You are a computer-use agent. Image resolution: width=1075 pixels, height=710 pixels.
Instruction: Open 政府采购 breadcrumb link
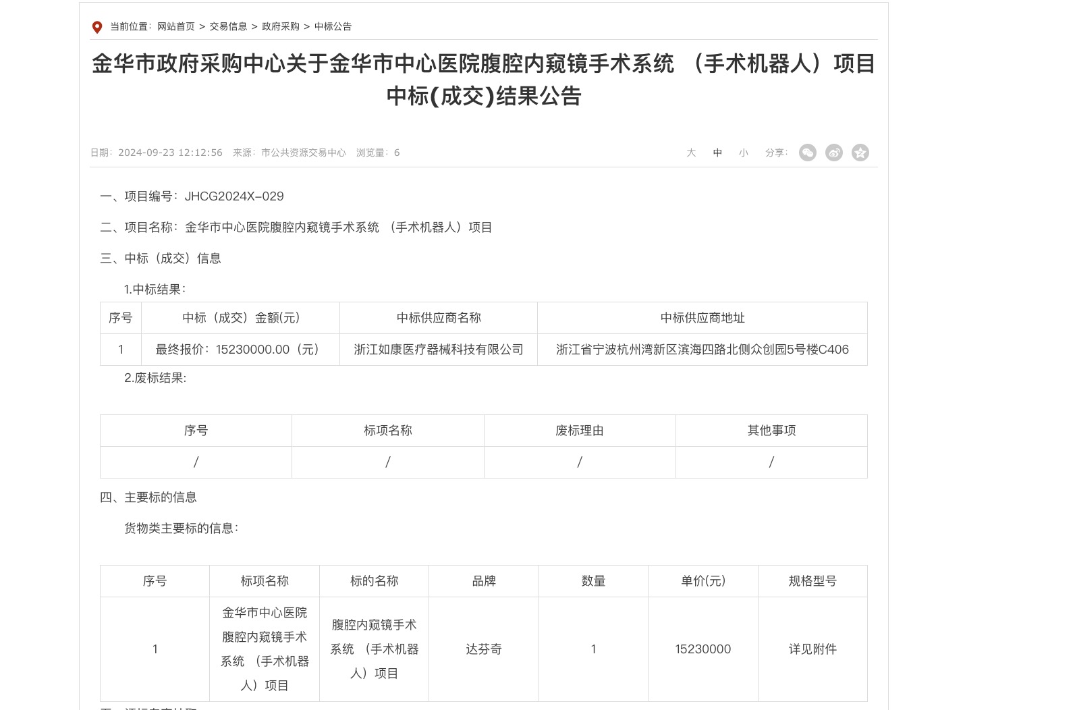click(x=281, y=26)
